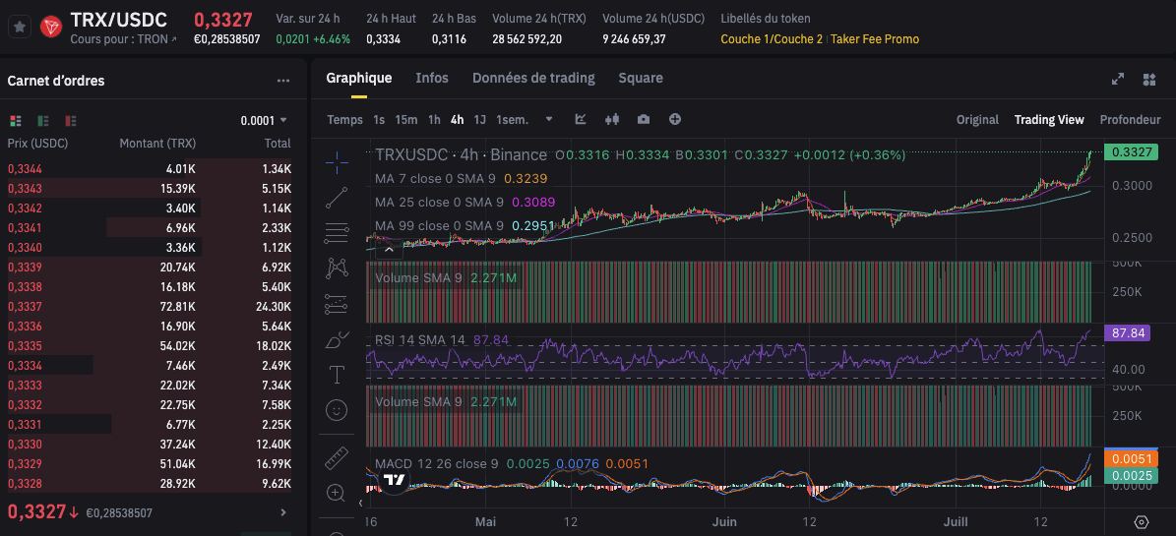
Task: Take a chart snapshot with the camera icon
Action: tap(644, 119)
